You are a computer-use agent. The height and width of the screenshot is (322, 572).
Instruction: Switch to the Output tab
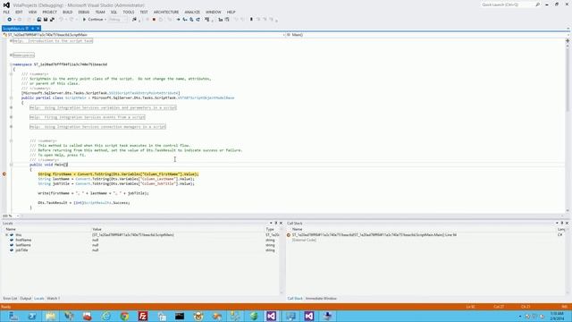pos(26,298)
